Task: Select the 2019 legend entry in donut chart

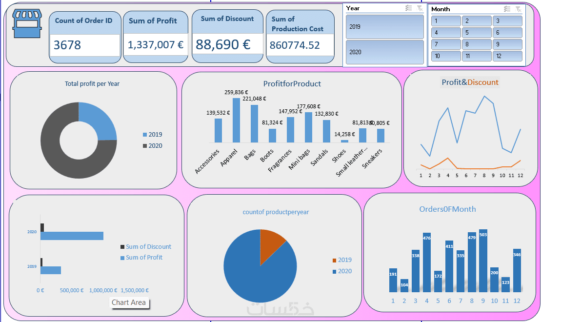Action: click(152, 135)
